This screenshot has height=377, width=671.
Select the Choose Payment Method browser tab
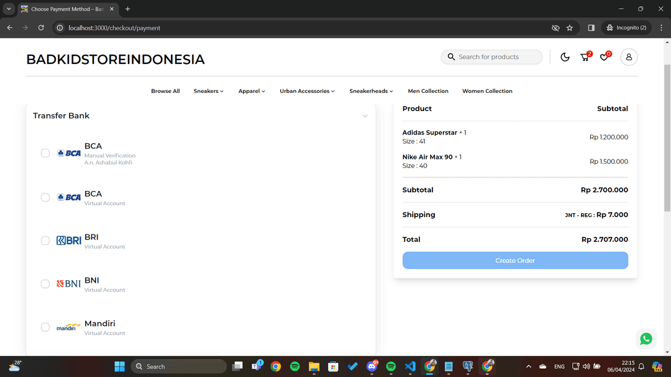[68, 9]
